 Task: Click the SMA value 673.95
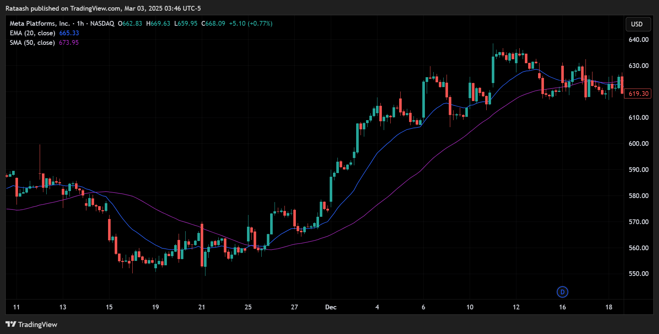69,43
